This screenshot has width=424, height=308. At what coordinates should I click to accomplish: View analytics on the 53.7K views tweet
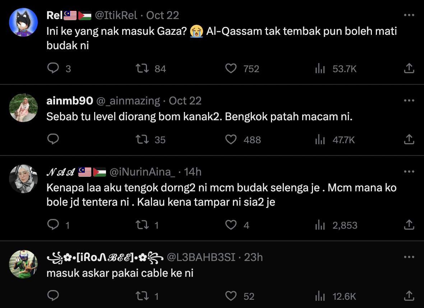pos(320,68)
